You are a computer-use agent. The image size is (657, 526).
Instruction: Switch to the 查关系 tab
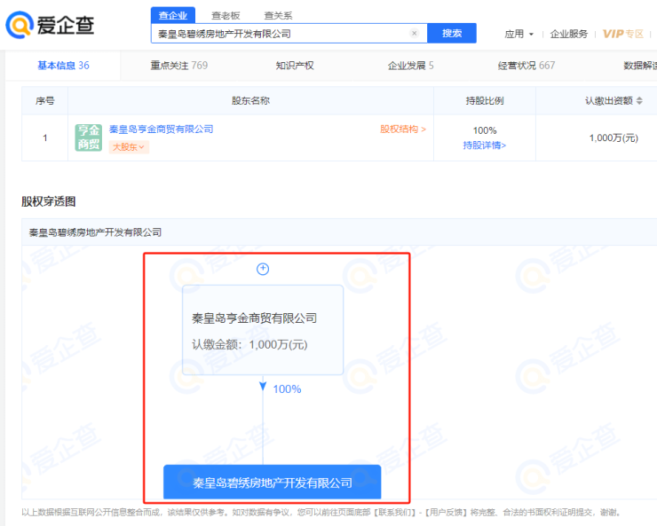coord(278,15)
